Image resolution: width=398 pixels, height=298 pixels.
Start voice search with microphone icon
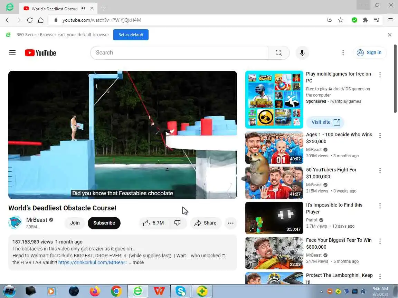point(302,53)
